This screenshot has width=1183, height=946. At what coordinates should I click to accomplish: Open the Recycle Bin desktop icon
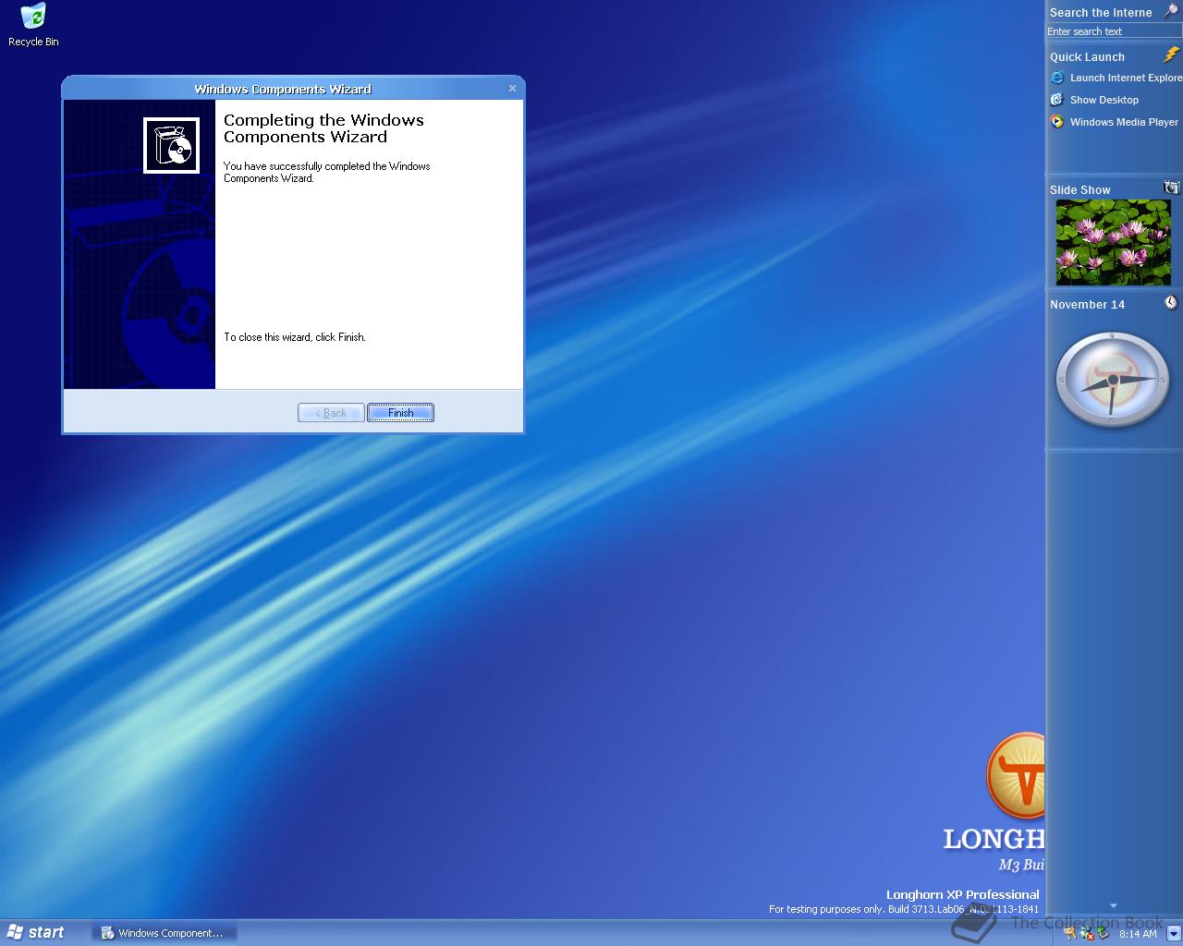pyautogui.click(x=32, y=25)
